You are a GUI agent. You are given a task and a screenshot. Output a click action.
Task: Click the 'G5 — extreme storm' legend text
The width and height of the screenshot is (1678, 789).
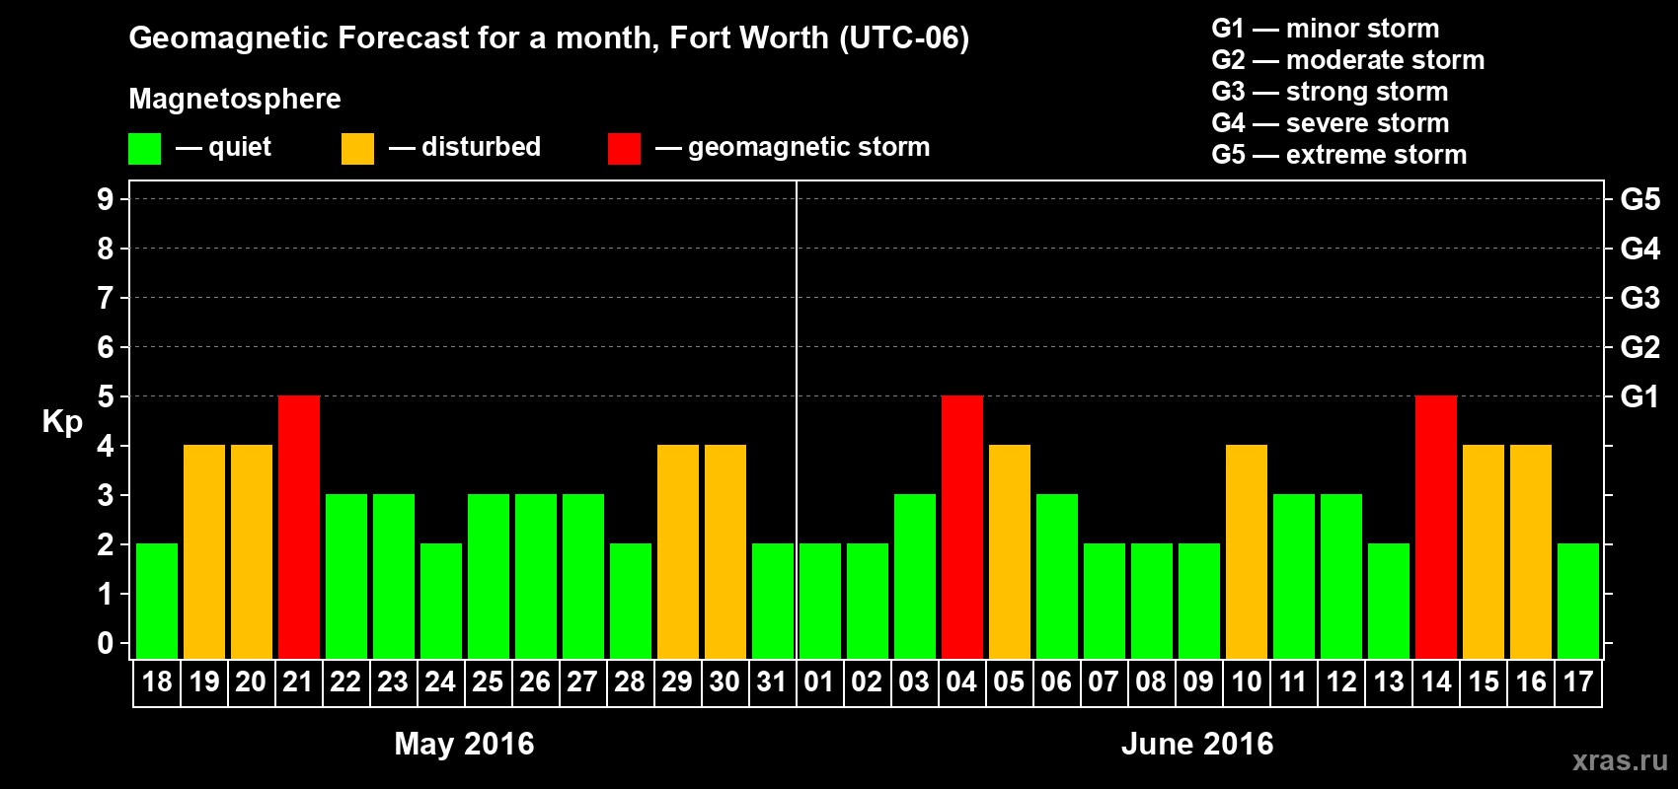click(1339, 155)
